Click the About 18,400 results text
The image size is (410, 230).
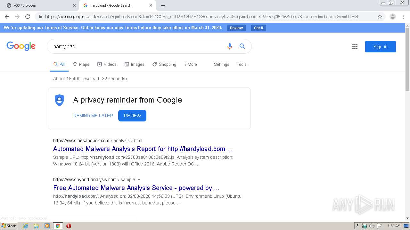pyautogui.click(x=90, y=79)
